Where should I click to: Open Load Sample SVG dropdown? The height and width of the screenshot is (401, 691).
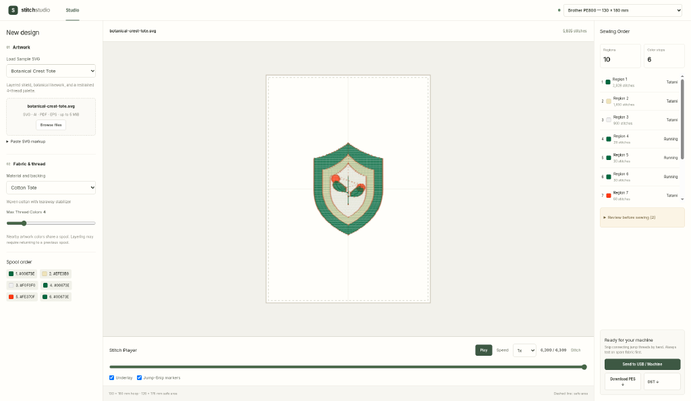51,71
